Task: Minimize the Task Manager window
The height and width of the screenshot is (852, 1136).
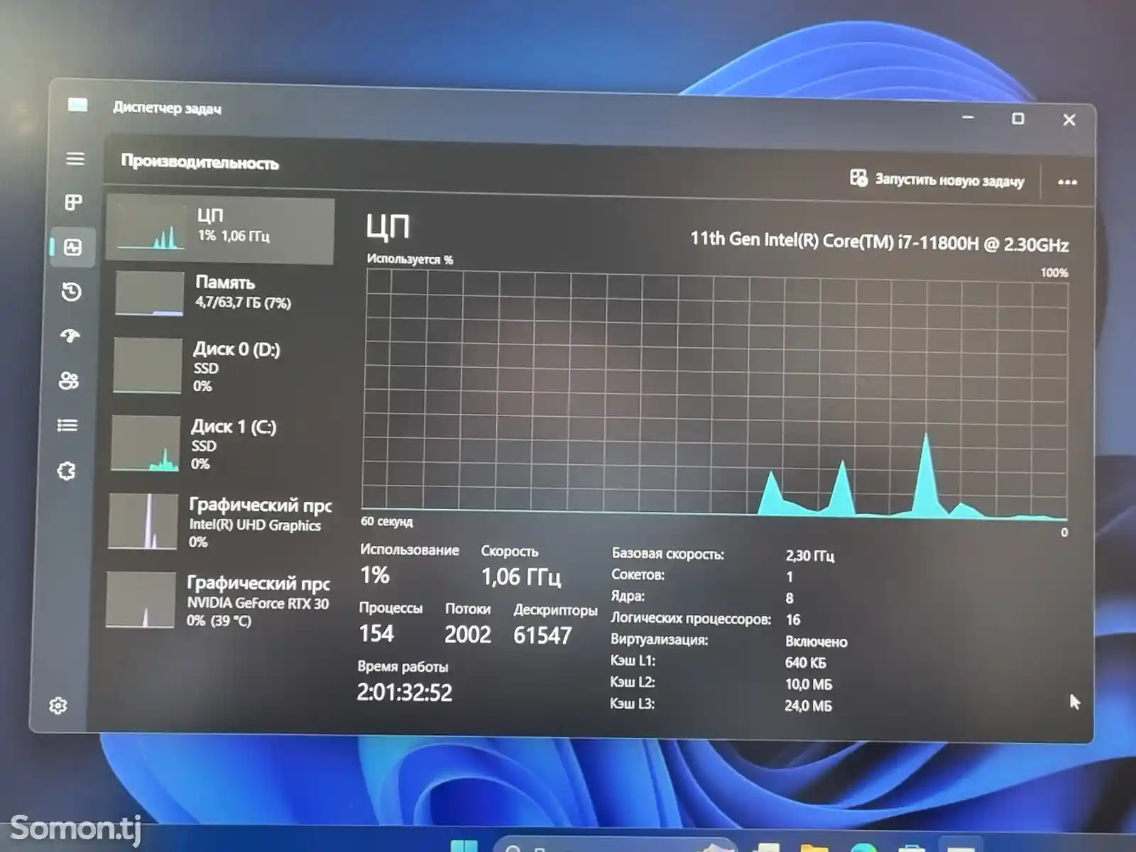Action: [968, 116]
